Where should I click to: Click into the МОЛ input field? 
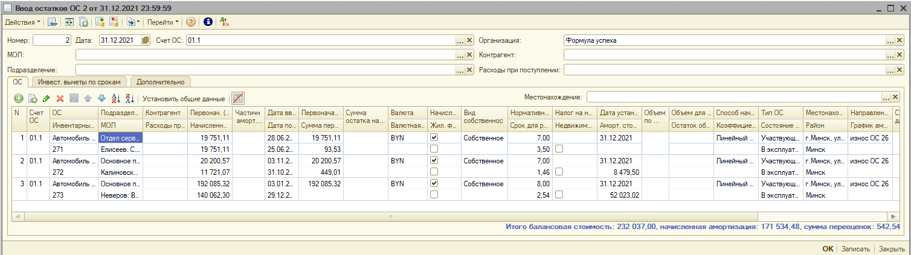265,55
